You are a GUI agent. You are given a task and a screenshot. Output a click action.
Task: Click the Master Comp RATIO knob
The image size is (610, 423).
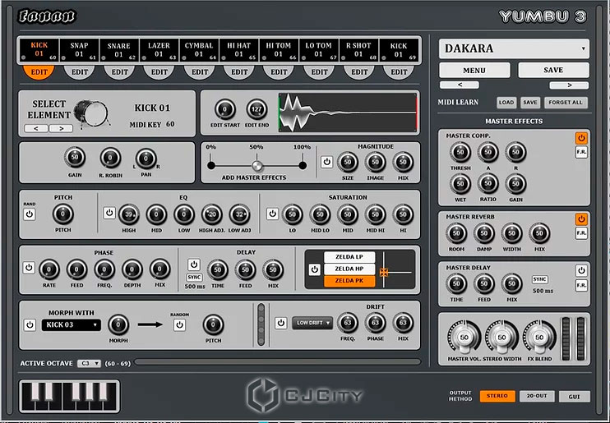(x=488, y=183)
